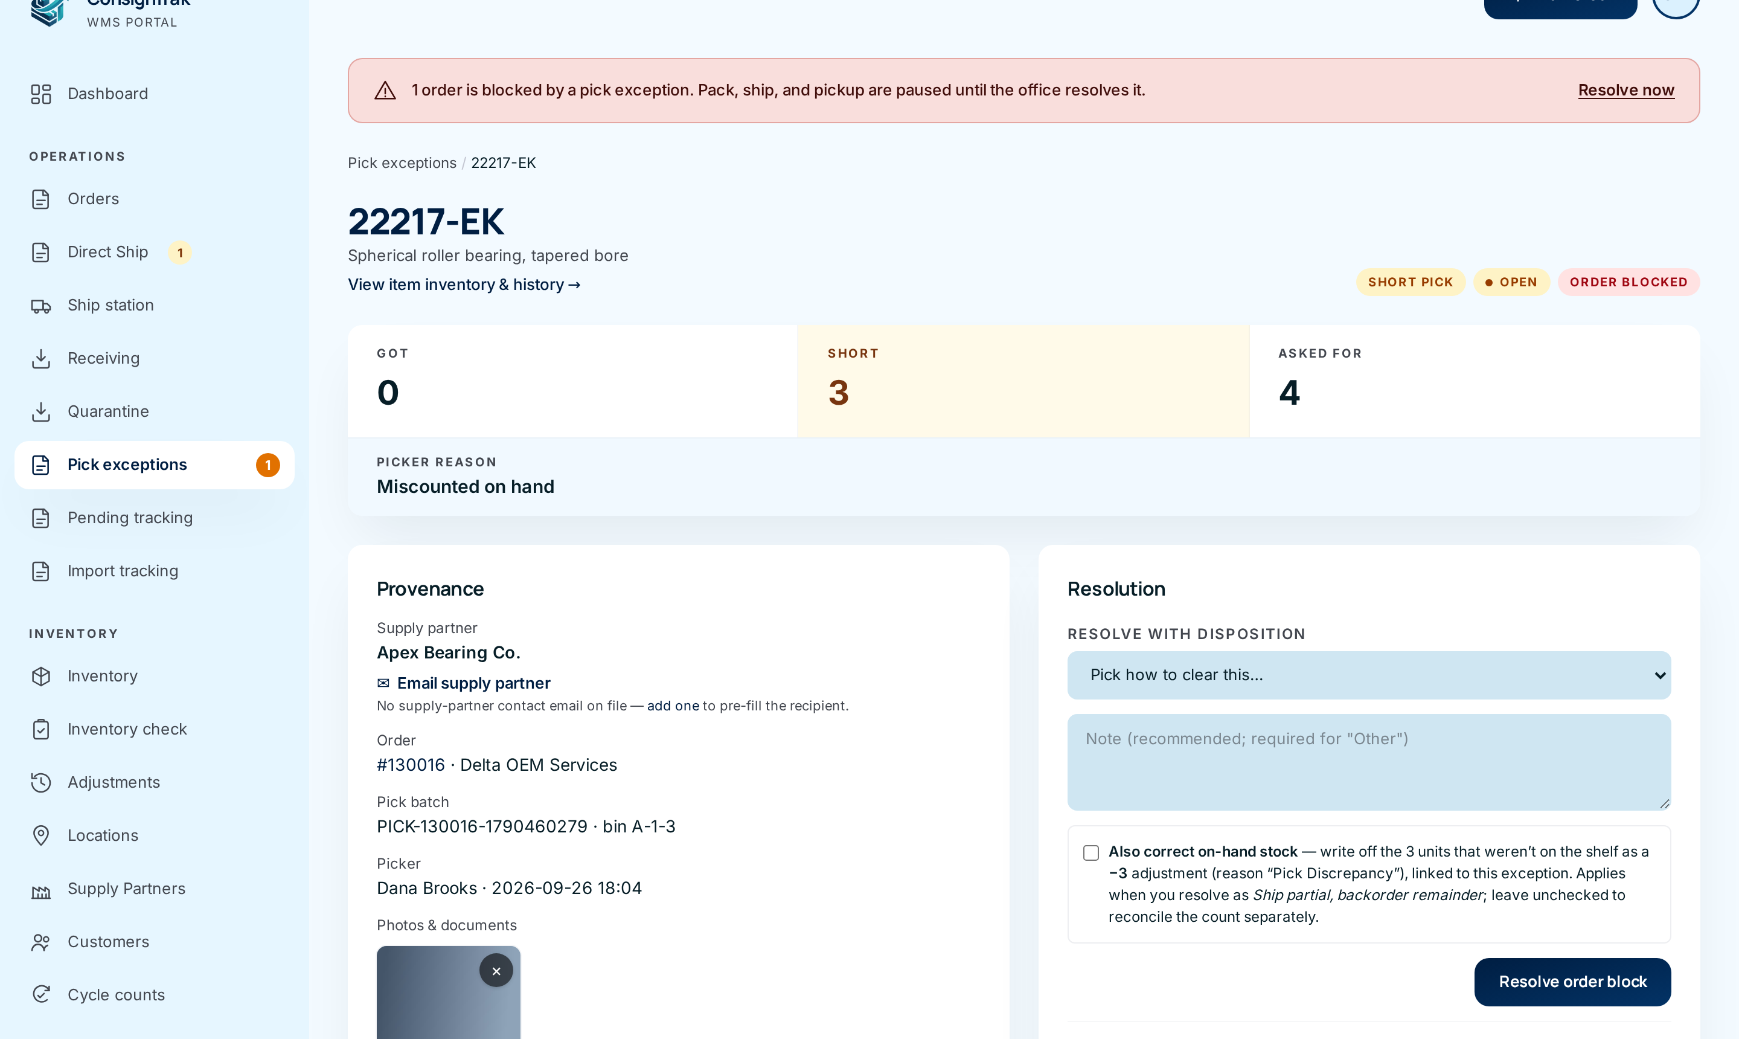Click the Receiving download icon
Screen dimensions: 1739x1039
coord(40,358)
